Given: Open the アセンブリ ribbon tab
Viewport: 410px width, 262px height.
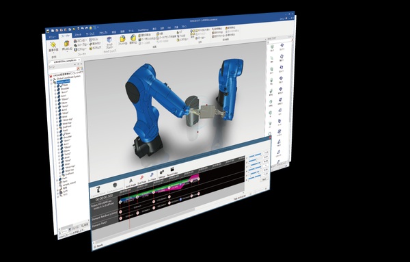Looking at the screenshot, I should (x=103, y=34).
